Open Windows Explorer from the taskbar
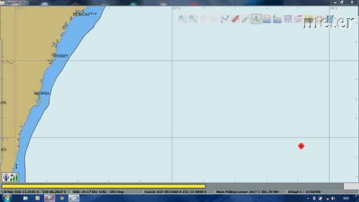The width and height of the screenshot is (359, 202). 25,198
